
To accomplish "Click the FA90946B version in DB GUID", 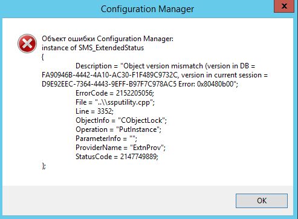I will pyautogui.click(x=110, y=75).
